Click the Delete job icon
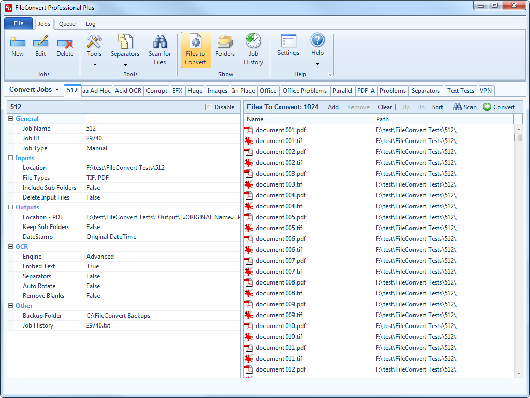The height and width of the screenshot is (398, 530). pos(65,42)
